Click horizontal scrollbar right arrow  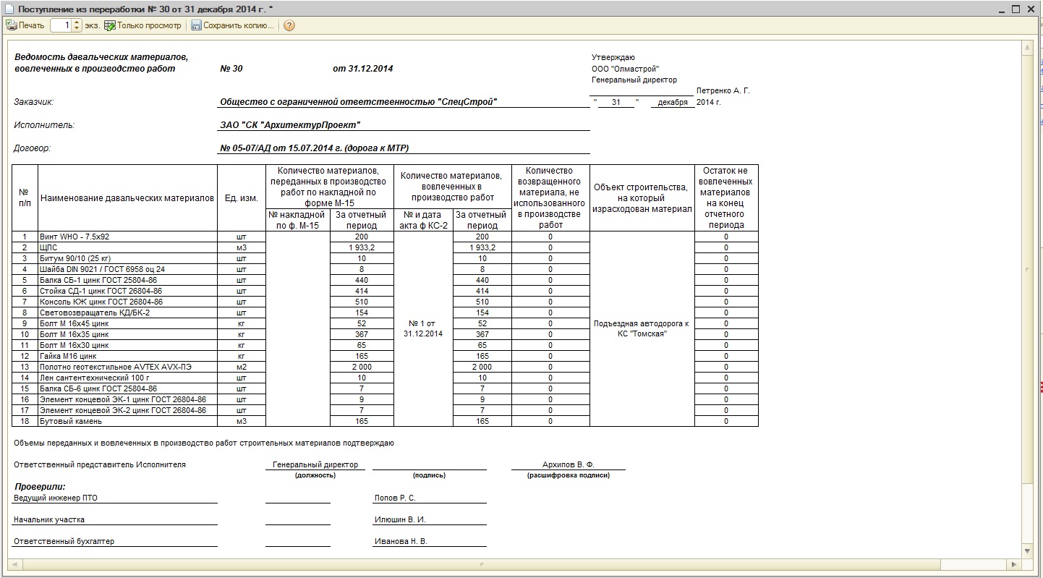(1016, 564)
